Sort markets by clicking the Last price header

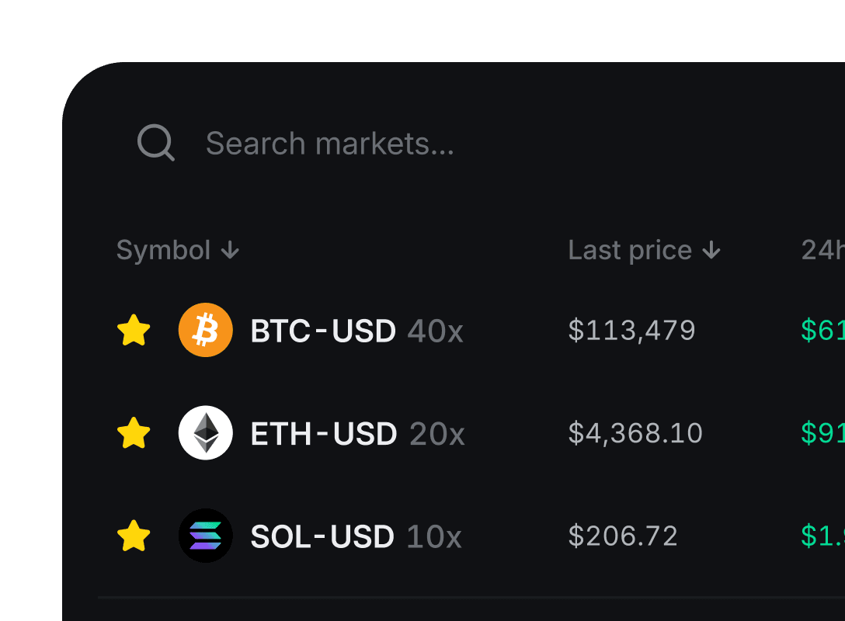pos(629,250)
